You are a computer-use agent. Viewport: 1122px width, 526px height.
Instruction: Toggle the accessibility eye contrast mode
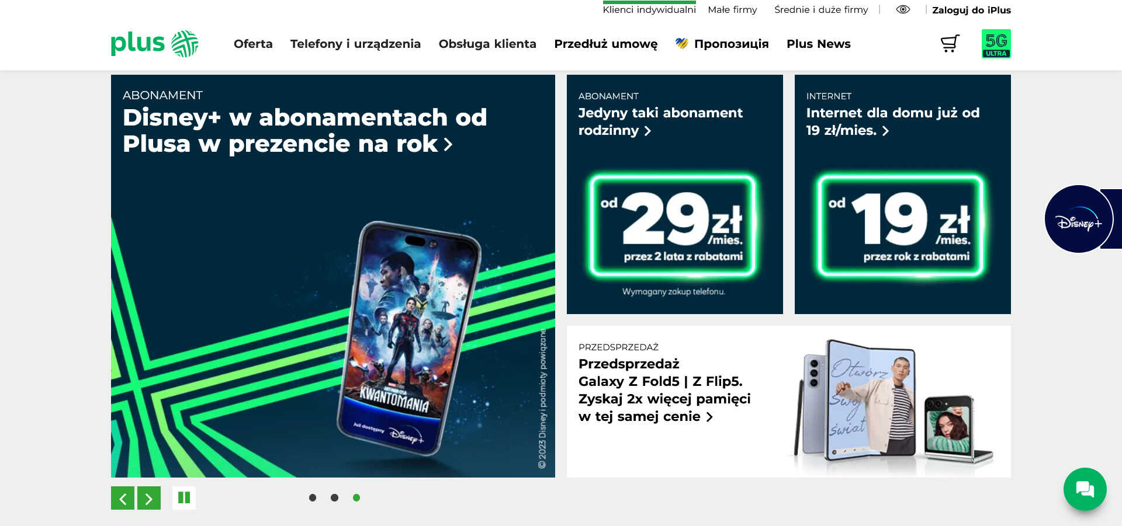tap(903, 9)
